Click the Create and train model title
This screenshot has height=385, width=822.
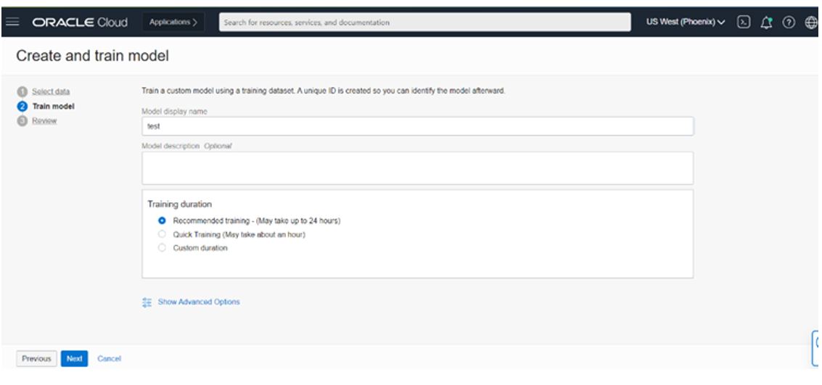(x=92, y=56)
